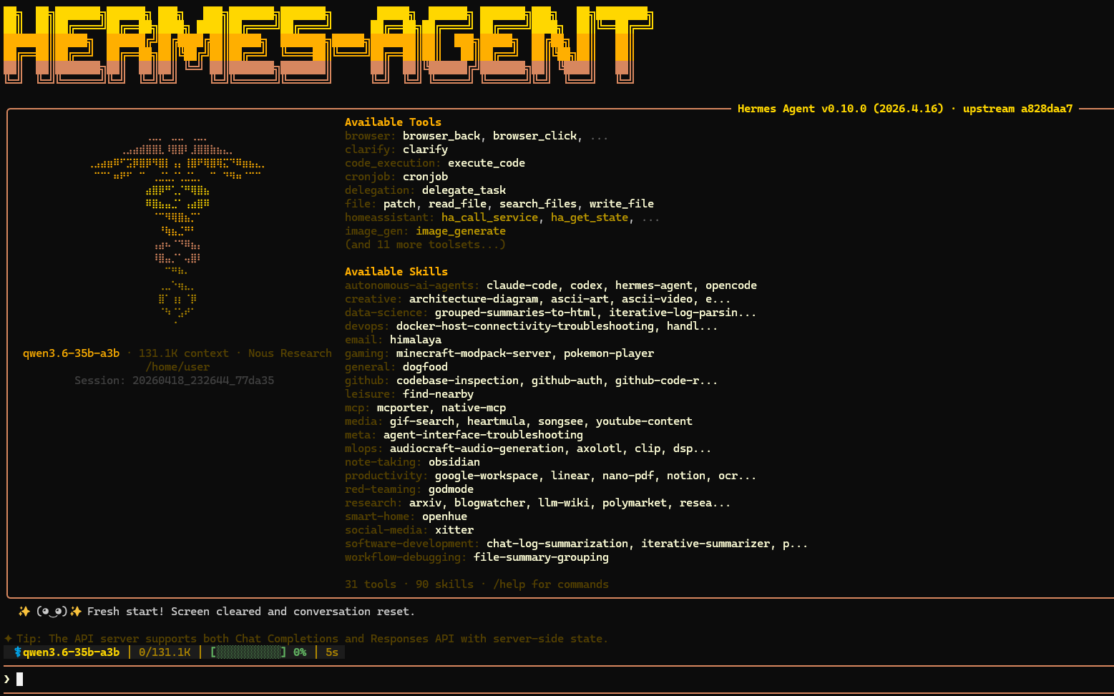
Task: Click the blogwatcher skill
Action: click(x=489, y=503)
